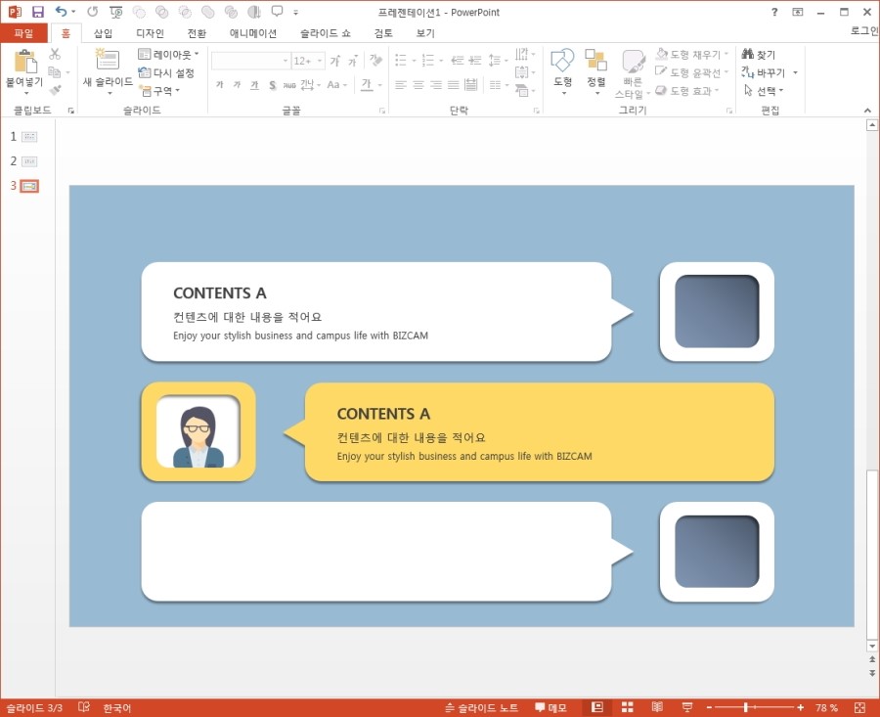The image size is (880, 717).
Task: Open the 레이아웃 (Layout) dropdown
Action: point(168,55)
